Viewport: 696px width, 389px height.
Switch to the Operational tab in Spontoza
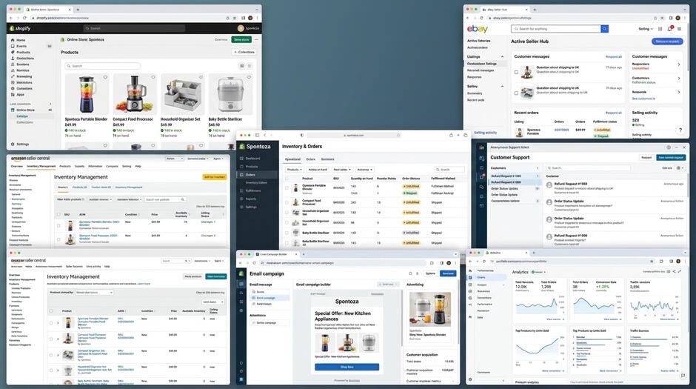292,159
